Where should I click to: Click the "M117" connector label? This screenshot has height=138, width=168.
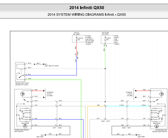[x=108, y=121]
